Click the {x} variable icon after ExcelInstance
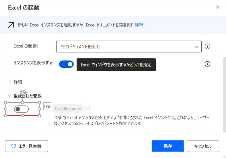This screenshot has width=226, height=158. point(87,109)
